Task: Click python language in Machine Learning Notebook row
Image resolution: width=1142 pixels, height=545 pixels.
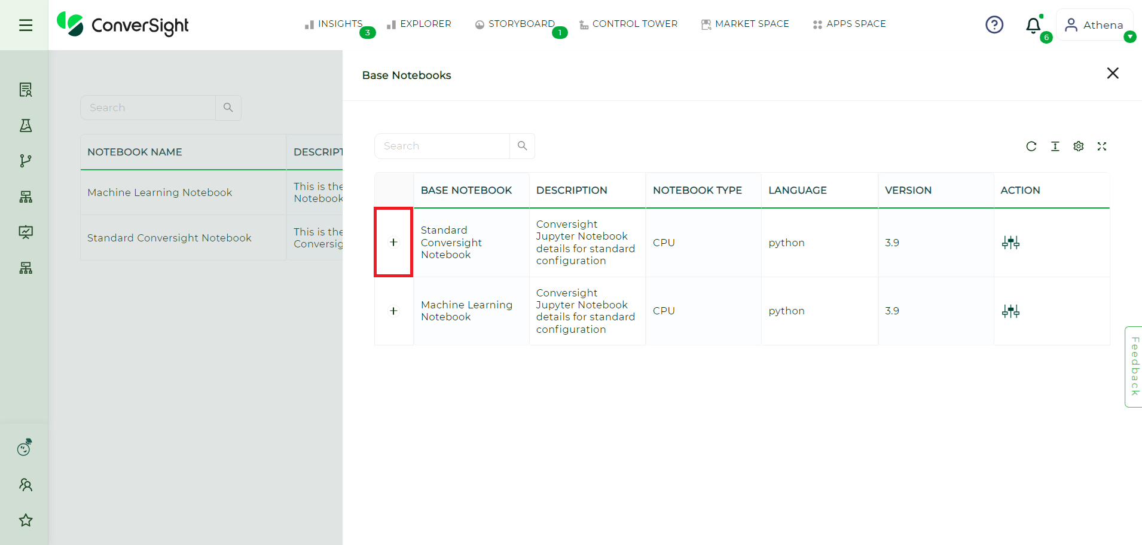Action: (x=786, y=311)
